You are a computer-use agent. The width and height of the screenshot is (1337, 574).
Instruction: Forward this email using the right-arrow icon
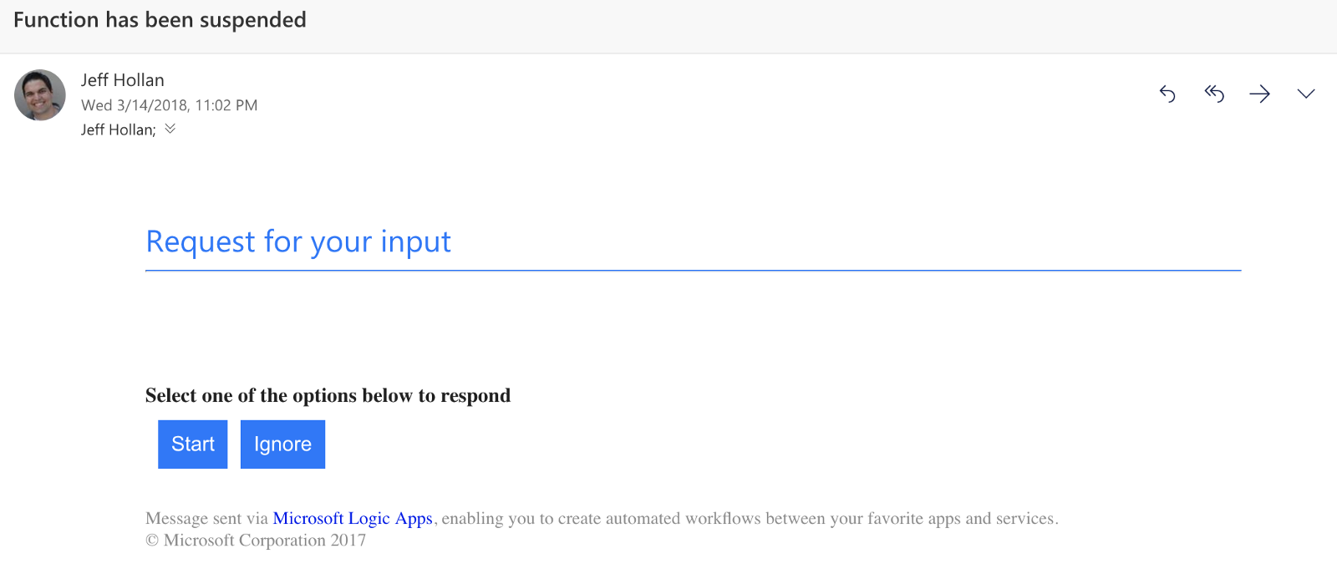click(x=1259, y=94)
